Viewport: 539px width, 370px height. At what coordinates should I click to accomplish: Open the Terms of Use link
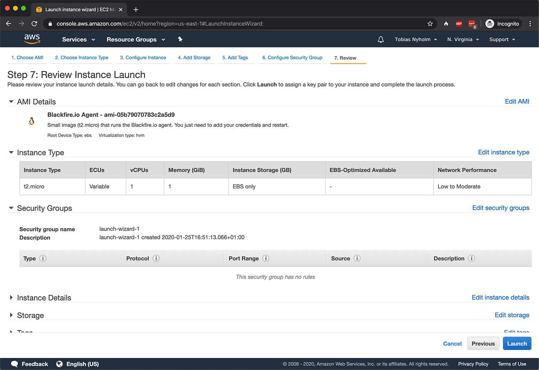[x=512, y=364]
